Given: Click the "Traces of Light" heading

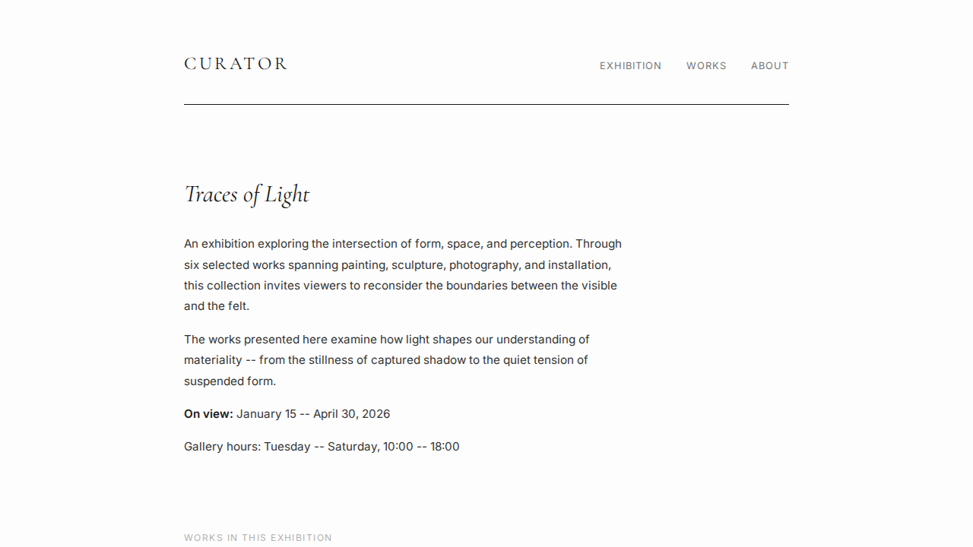Looking at the screenshot, I should (x=246, y=194).
